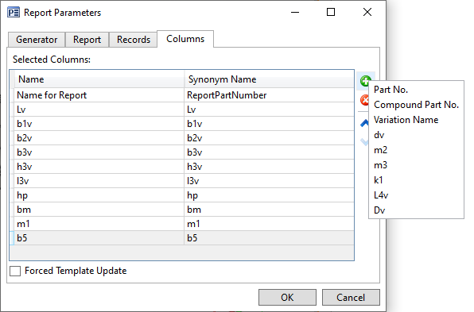
Task: Click the green add column icon
Action: click(365, 81)
